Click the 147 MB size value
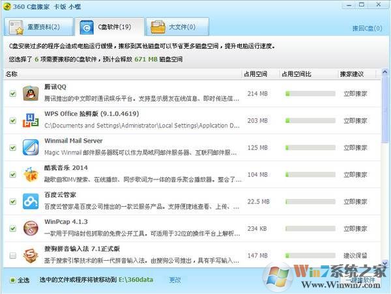 coord(257,256)
